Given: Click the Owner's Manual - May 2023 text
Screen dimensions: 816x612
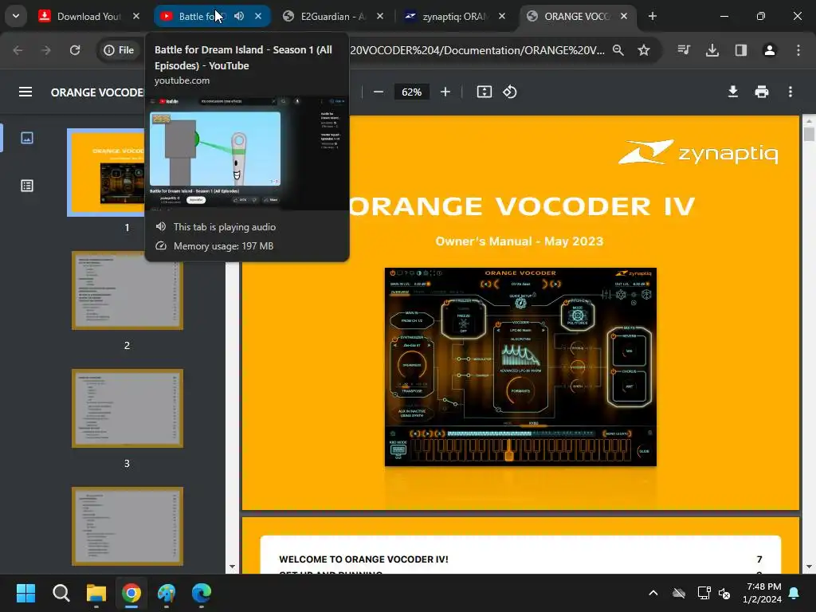Looking at the screenshot, I should [520, 241].
